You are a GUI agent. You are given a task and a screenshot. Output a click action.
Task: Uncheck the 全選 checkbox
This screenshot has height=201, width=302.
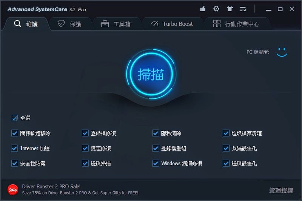[x=14, y=118]
